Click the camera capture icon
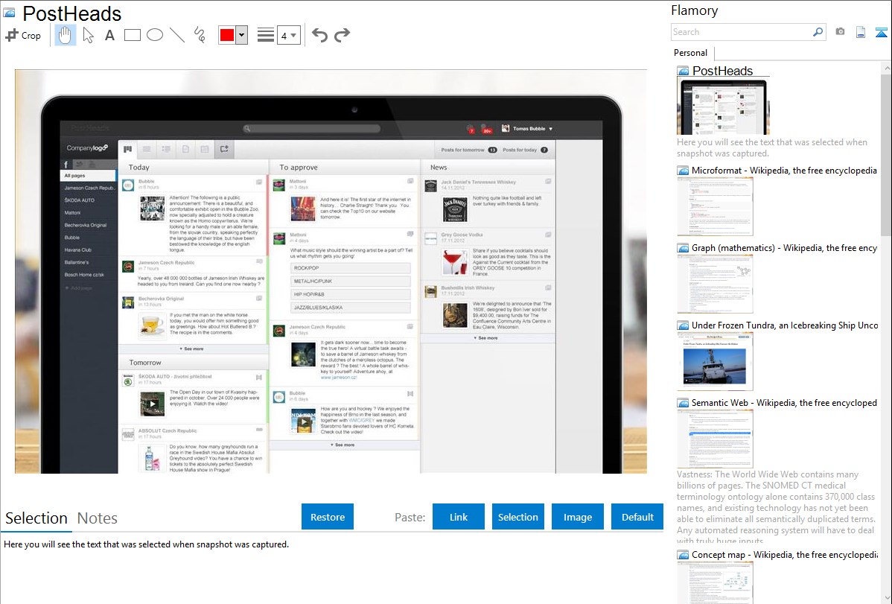 (x=840, y=32)
